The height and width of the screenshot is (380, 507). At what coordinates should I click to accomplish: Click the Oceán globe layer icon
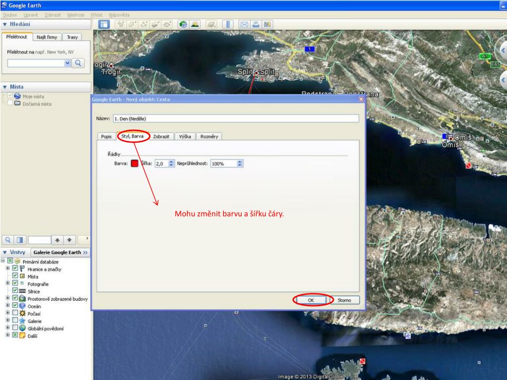[22, 306]
